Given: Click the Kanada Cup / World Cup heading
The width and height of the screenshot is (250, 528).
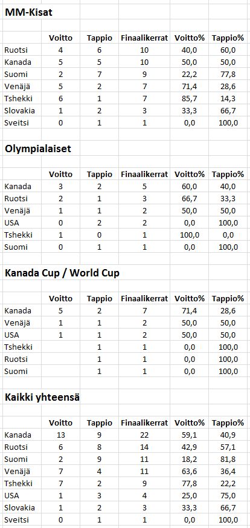Looking at the screenshot, I should 62,273.
